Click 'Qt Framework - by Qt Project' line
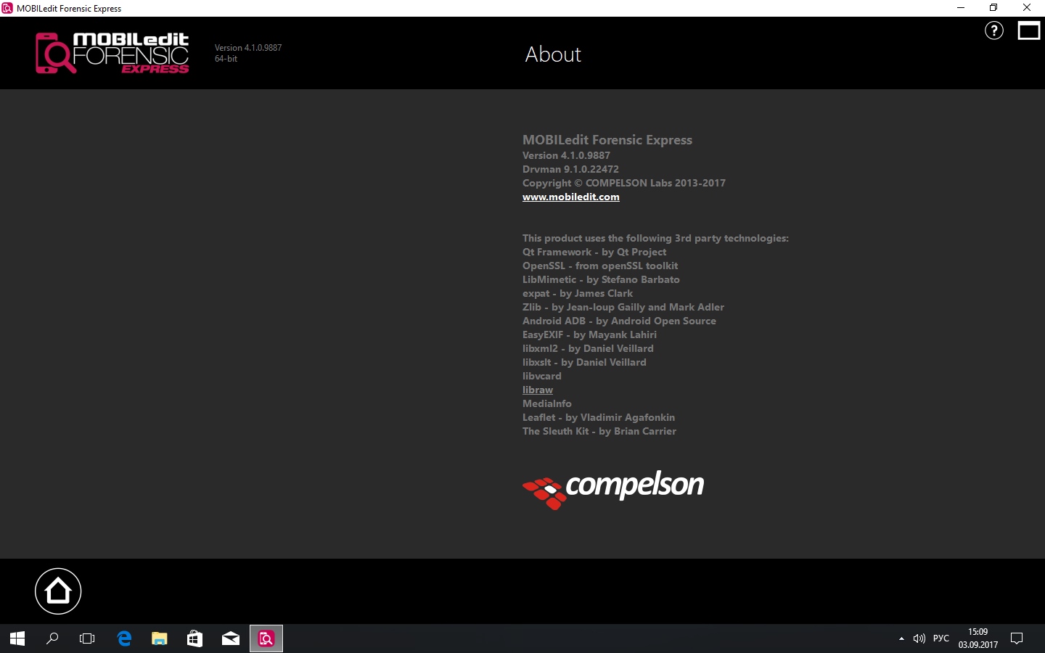Viewport: 1045px width, 653px height. 594,252
